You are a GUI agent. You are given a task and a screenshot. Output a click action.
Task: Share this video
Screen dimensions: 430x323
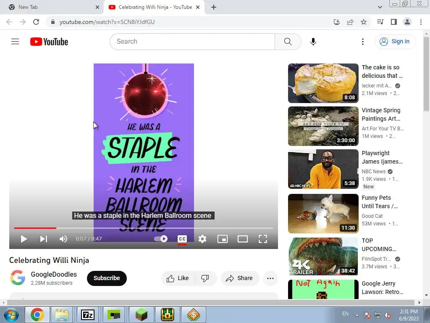239,278
